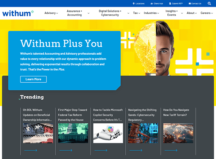Click the gavel cybersecurity thumbnail
Image resolution: width=216 pixels, height=159 pixels.
[143, 133]
